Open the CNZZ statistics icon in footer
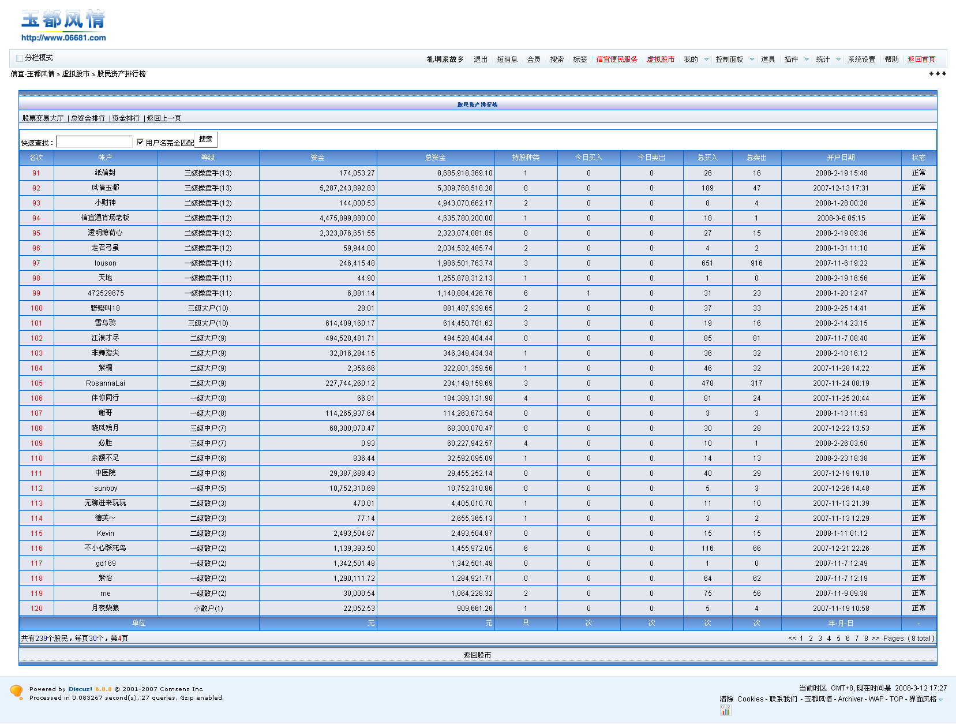The image size is (956, 724). pyautogui.click(x=725, y=710)
